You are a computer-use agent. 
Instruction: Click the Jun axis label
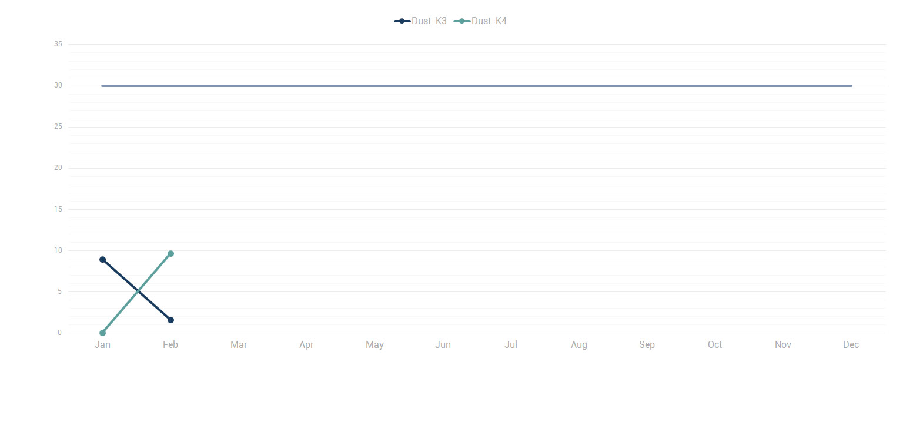pyautogui.click(x=443, y=345)
